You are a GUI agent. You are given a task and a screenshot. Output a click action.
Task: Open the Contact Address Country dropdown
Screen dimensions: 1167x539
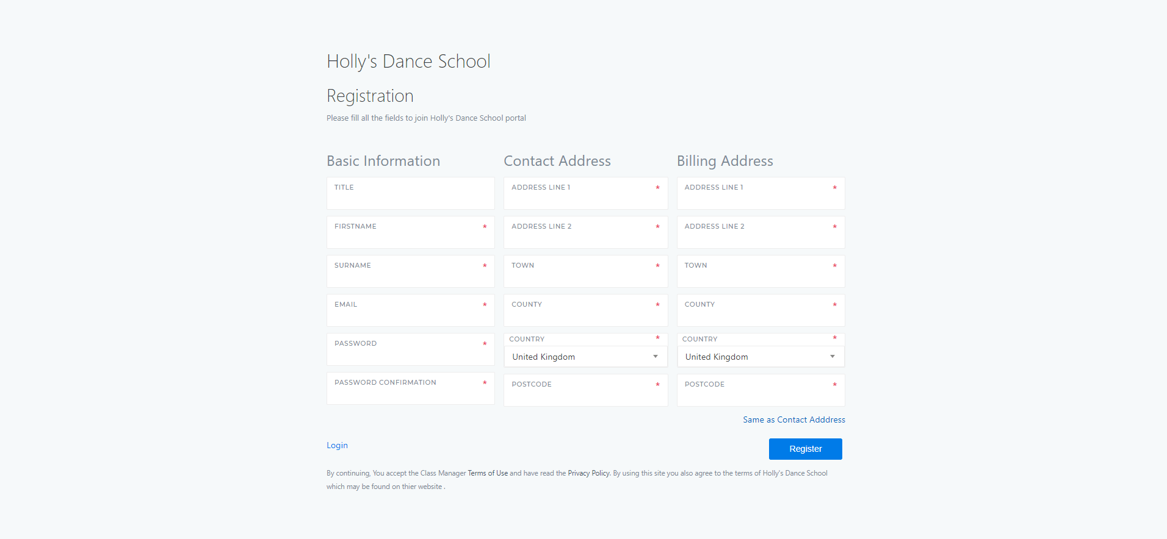point(586,357)
